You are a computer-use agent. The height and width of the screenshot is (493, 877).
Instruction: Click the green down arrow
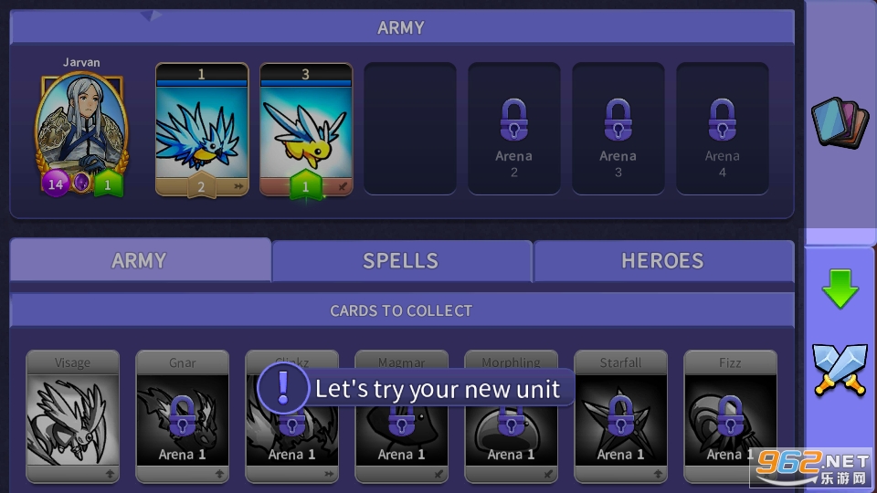tap(840, 288)
